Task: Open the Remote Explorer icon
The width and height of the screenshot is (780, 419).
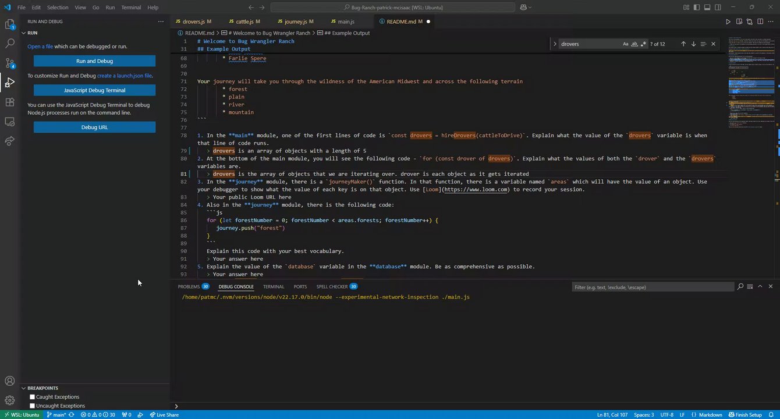Action: pyautogui.click(x=10, y=122)
